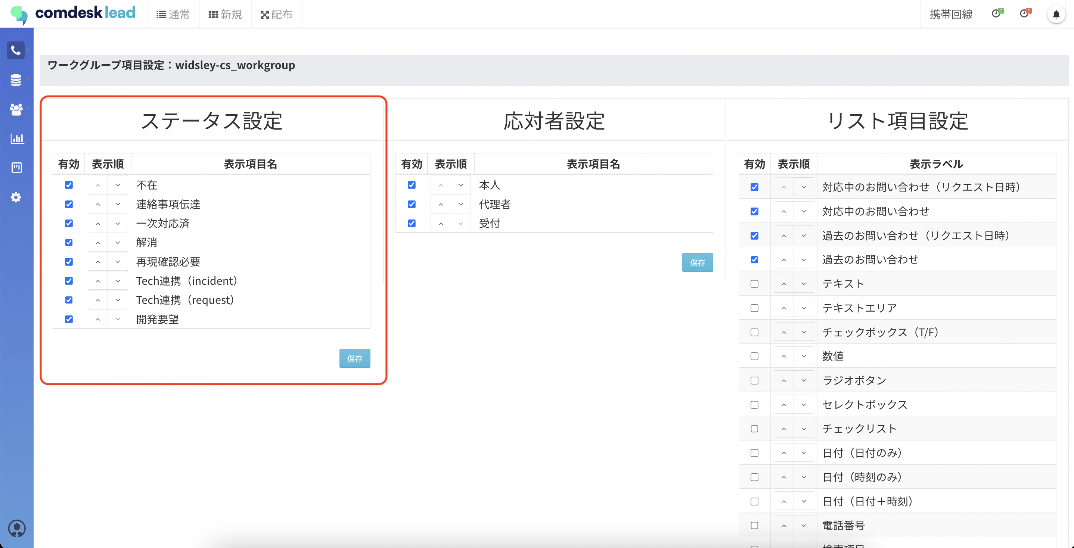Viewport: 1074px width, 548px height.
Task: Open the bar chart reports icon
Action: 17,138
